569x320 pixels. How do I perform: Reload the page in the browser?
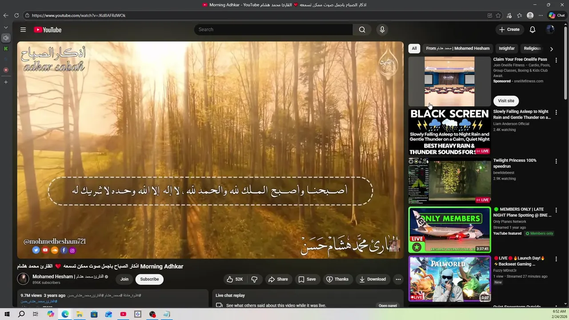(16, 15)
